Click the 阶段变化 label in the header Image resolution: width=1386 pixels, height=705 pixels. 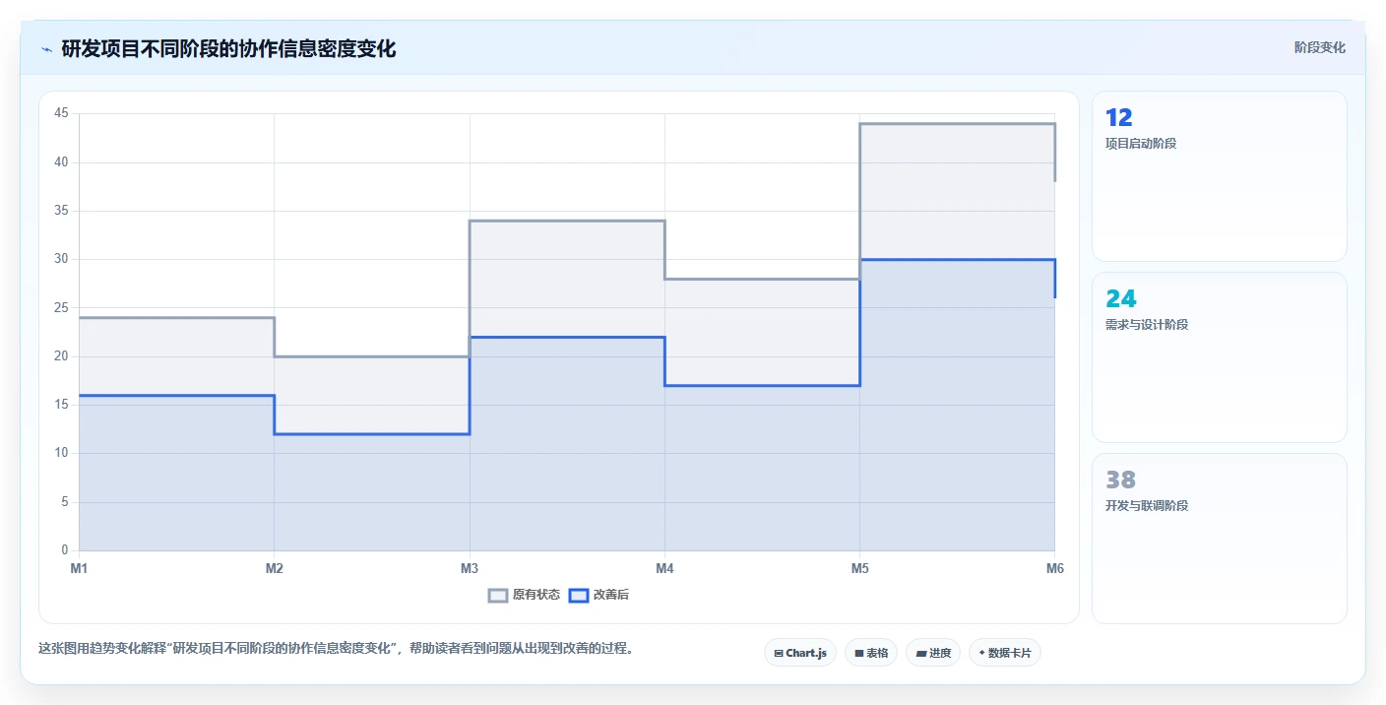click(x=1319, y=47)
